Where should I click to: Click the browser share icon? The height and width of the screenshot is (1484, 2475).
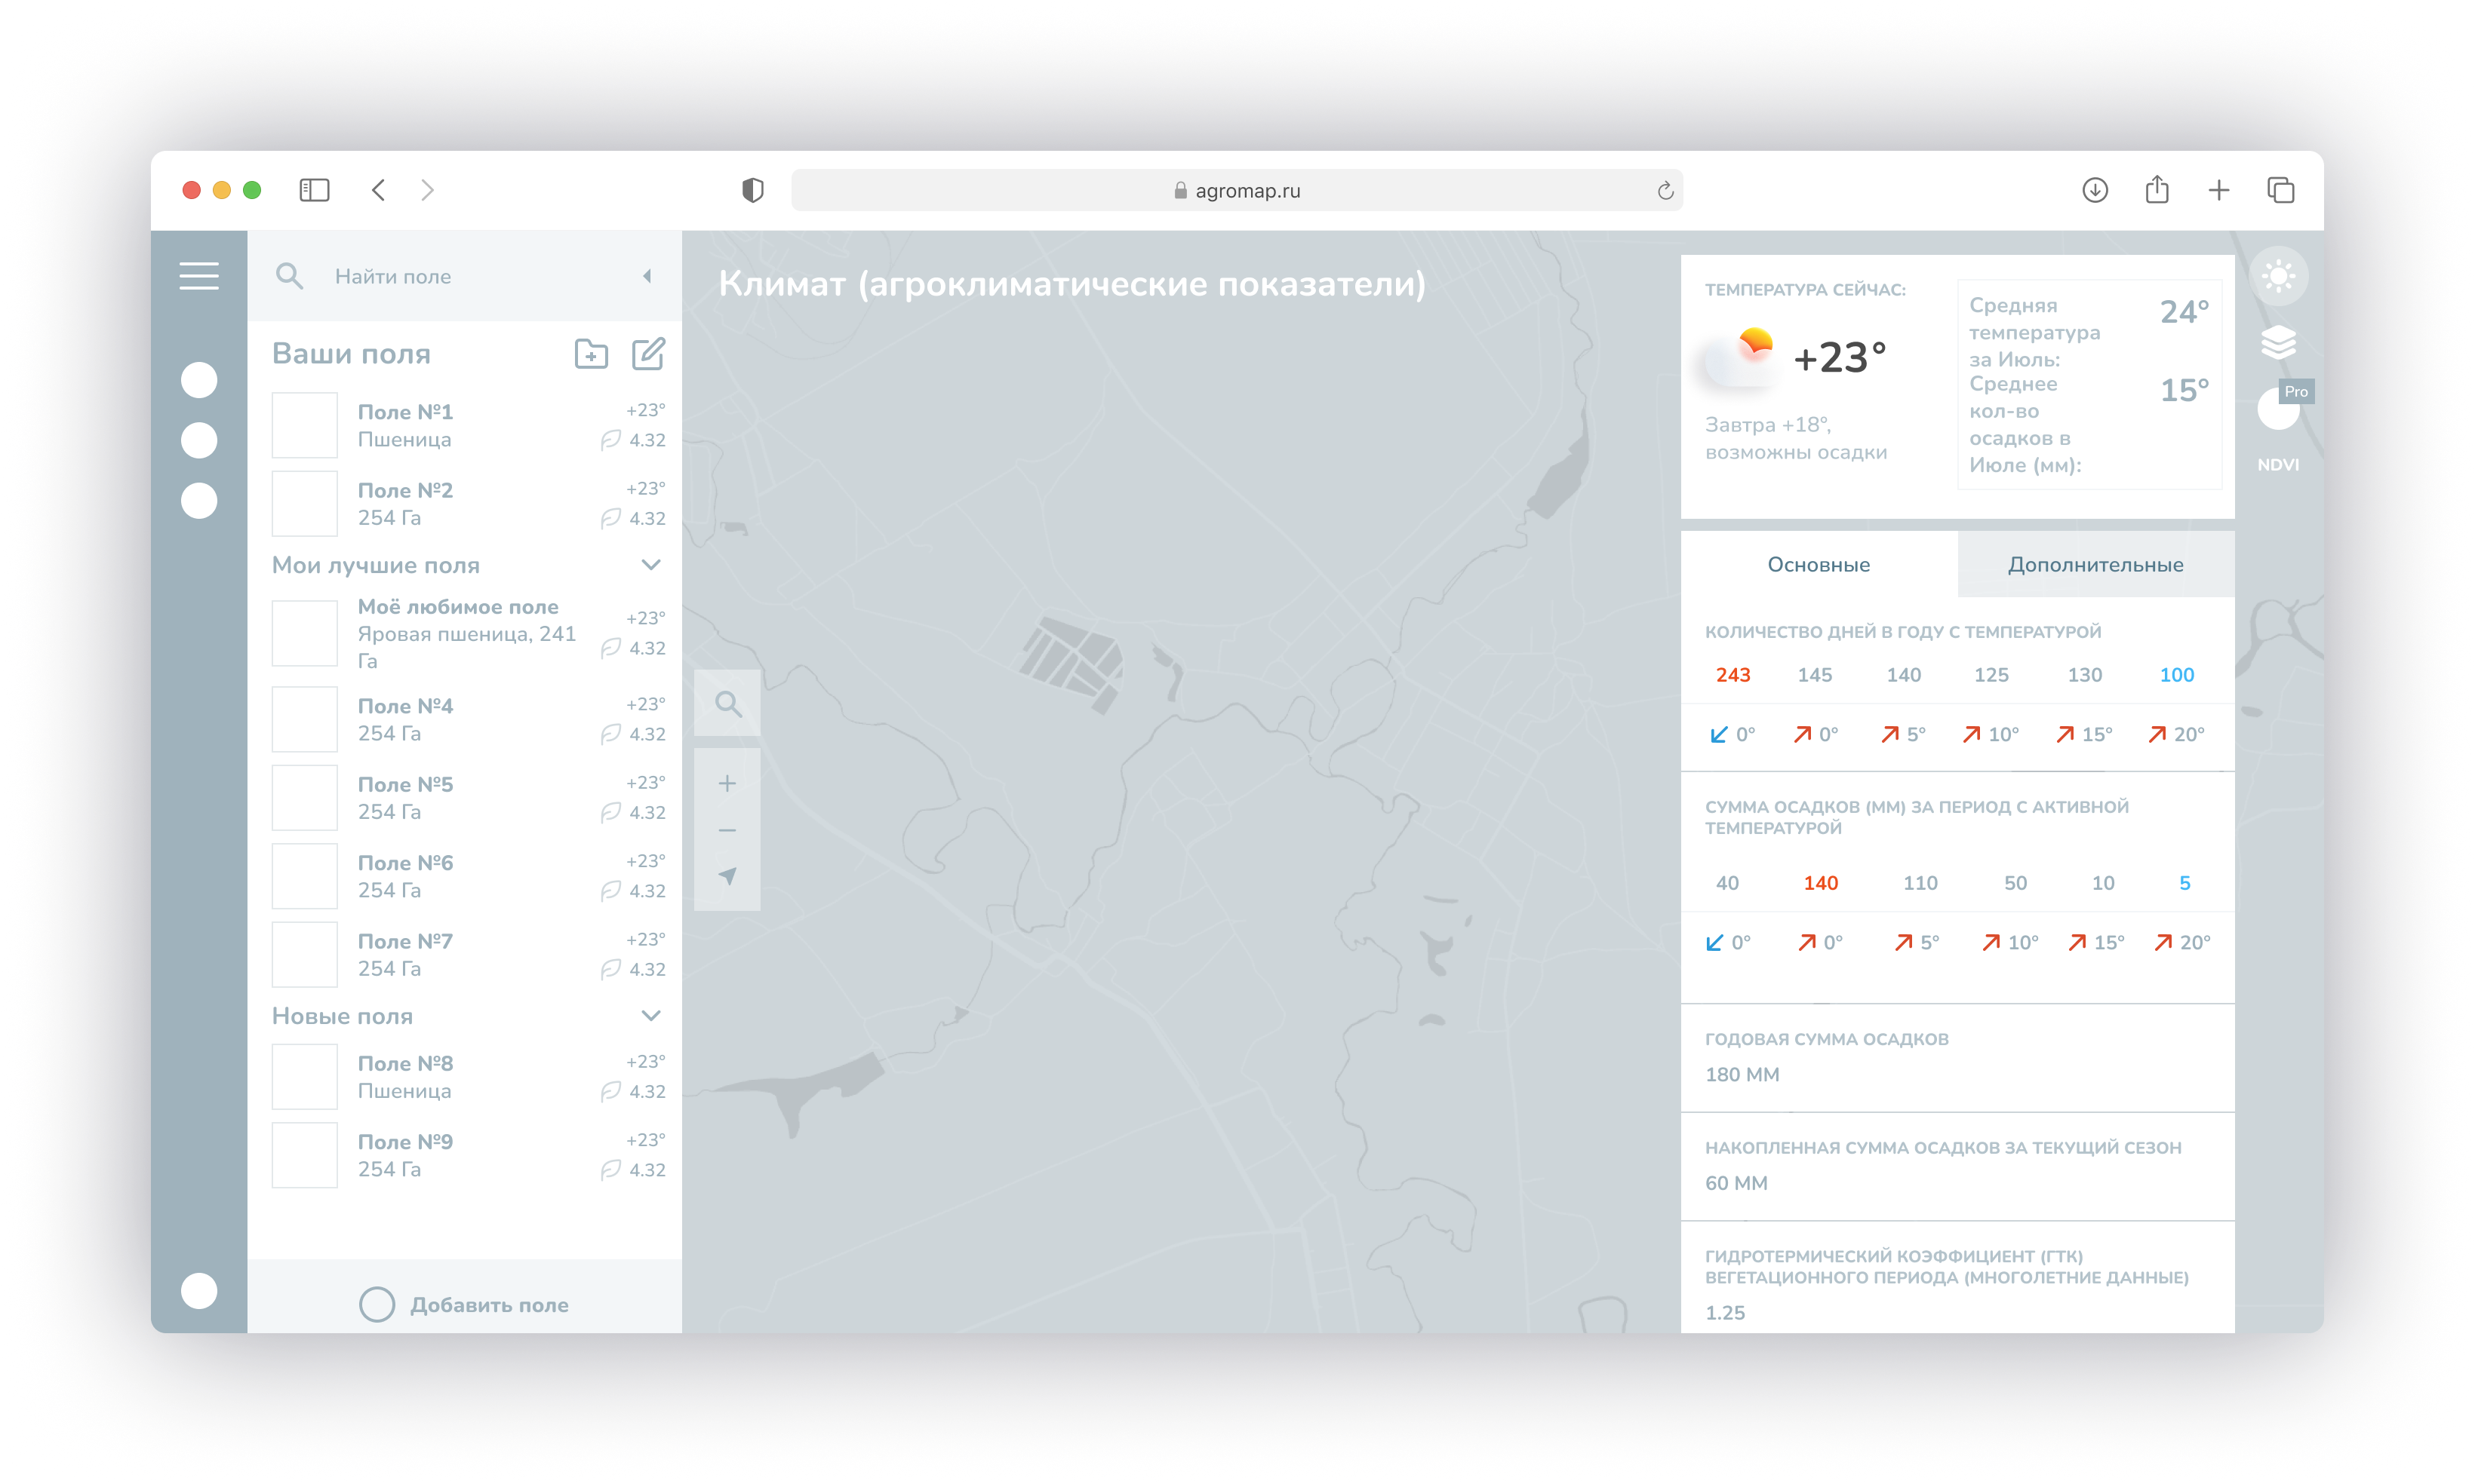pos(2157,189)
